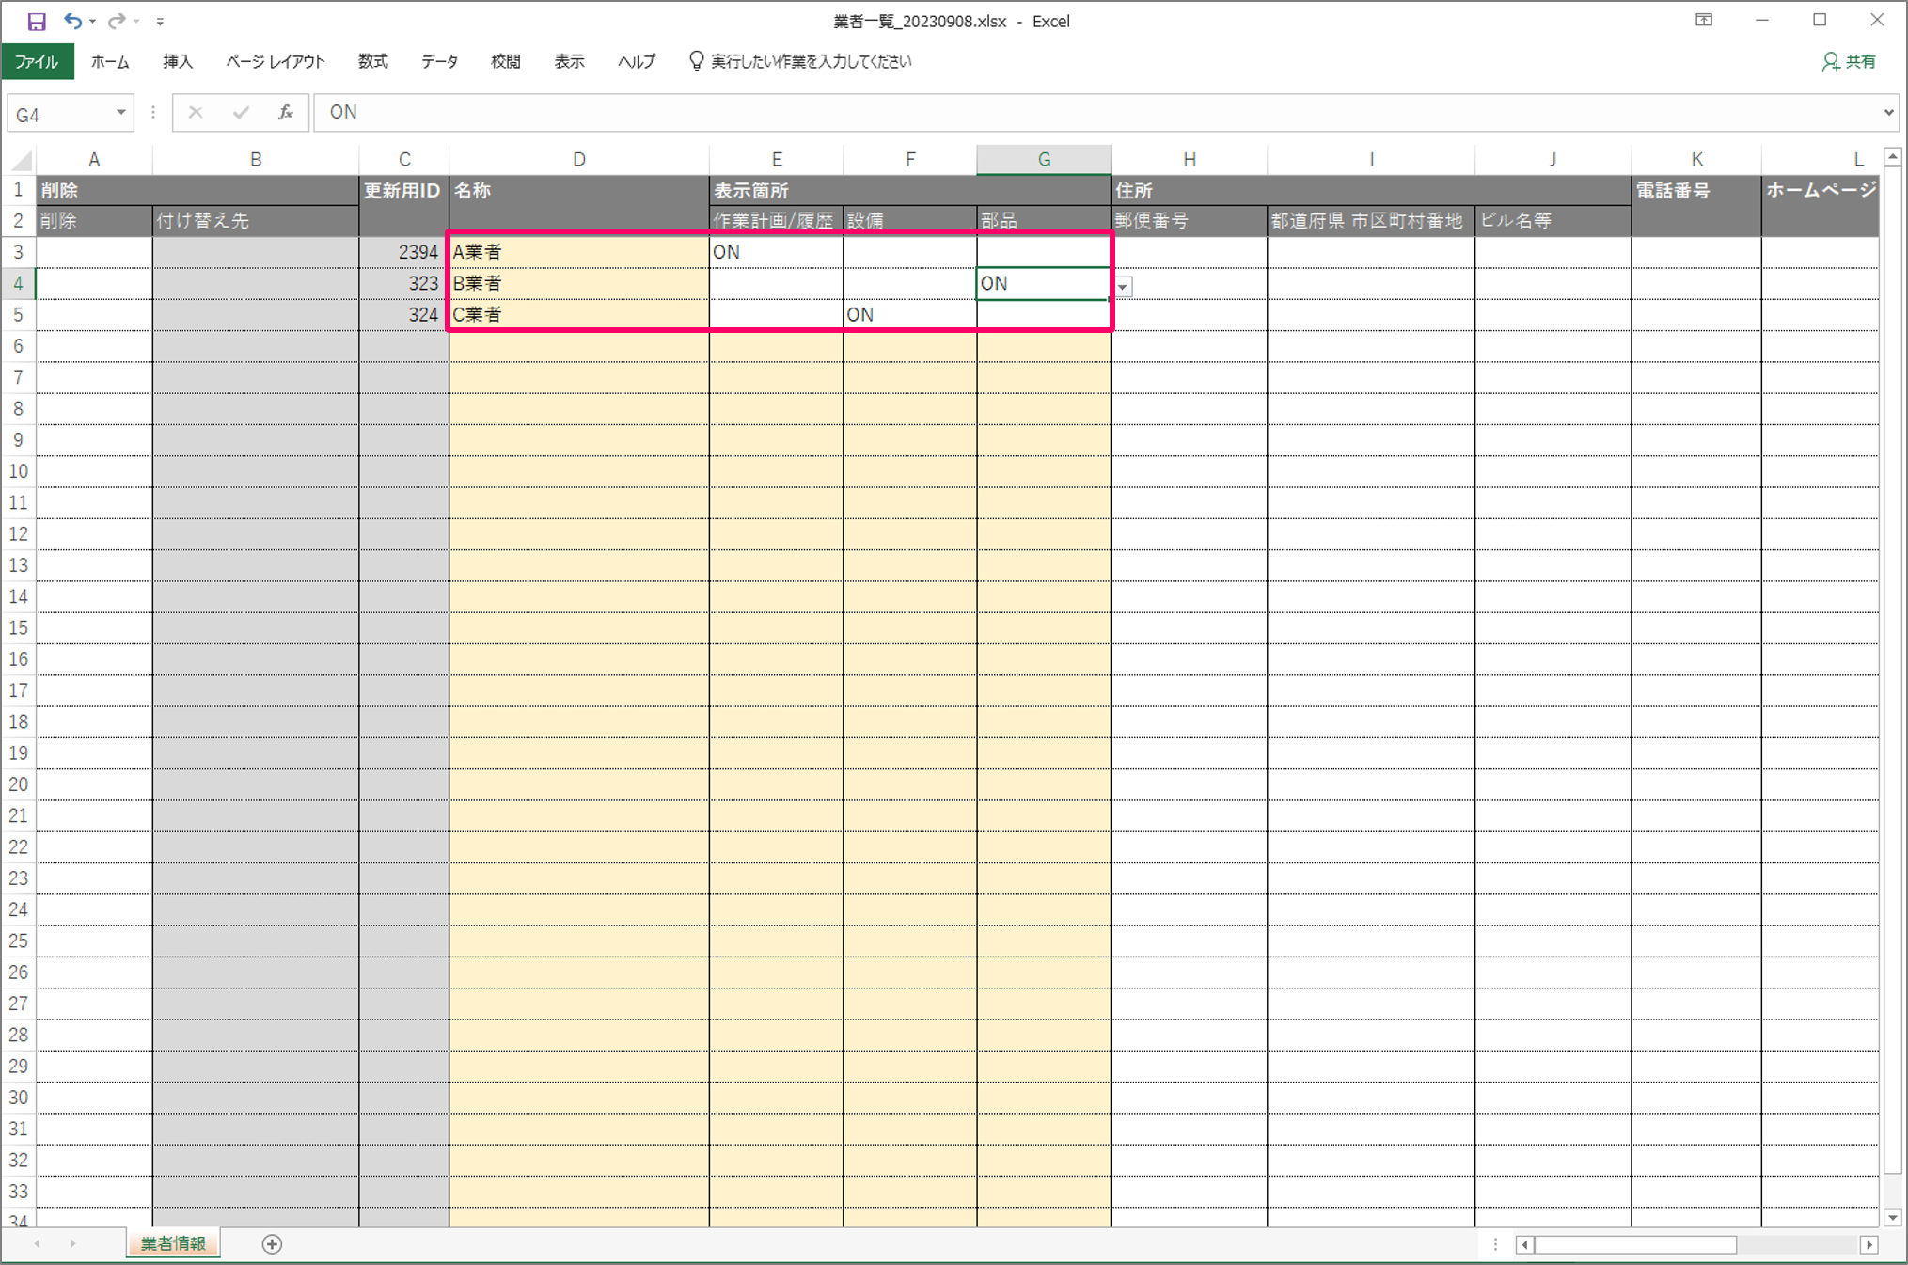Switch to the 業者情報 sheet tab
The width and height of the screenshot is (1908, 1265).
173,1243
